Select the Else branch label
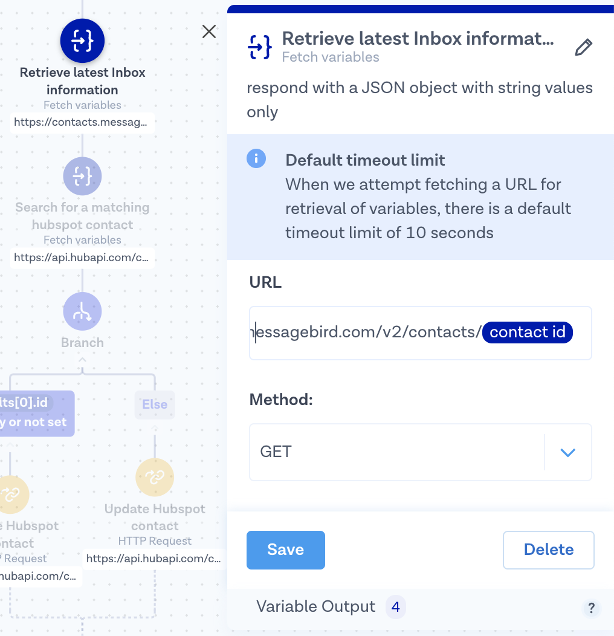The height and width of the screenshot is (636, 614). (155, 404)
